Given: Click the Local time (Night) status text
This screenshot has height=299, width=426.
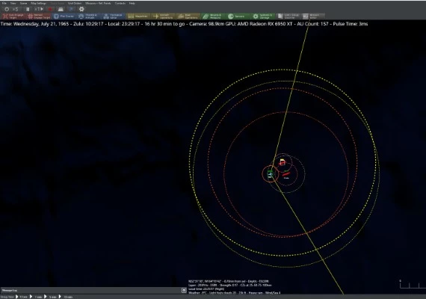Looking at the screenshot, I should pyautogui.click(x=206, y=289).
